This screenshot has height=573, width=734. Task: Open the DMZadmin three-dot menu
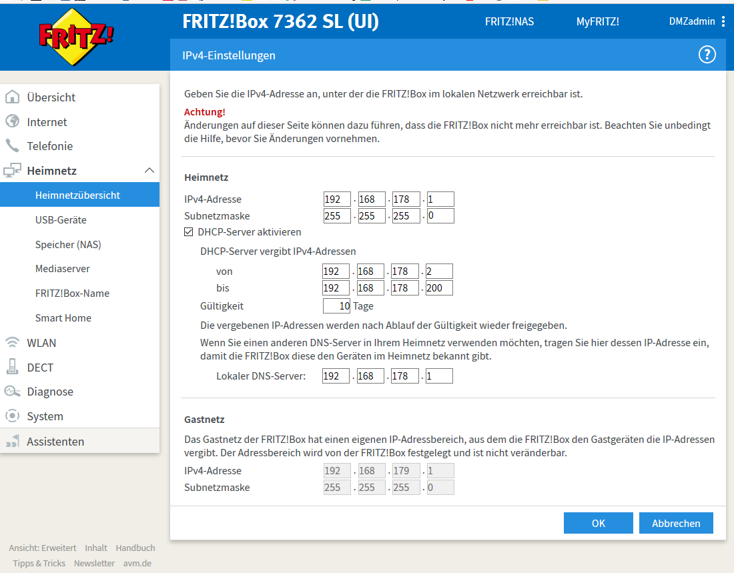coord(723,21)
